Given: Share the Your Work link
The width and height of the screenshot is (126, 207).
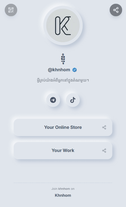Looking at the screenshot, I should point(104,151).
